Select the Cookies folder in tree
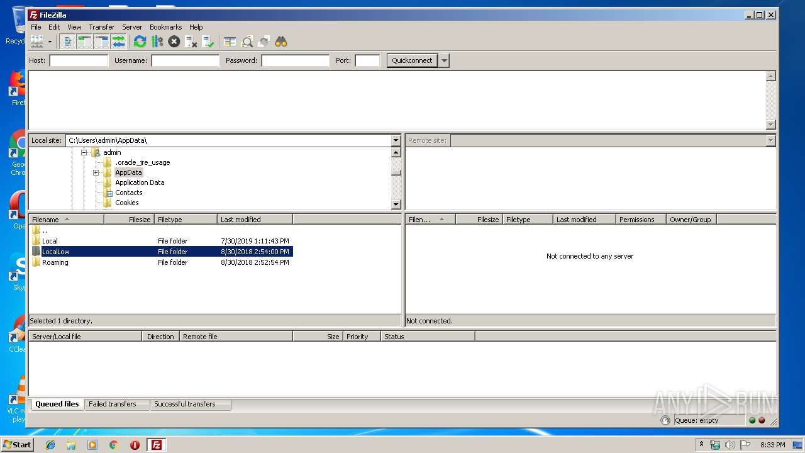 (126, 203)
